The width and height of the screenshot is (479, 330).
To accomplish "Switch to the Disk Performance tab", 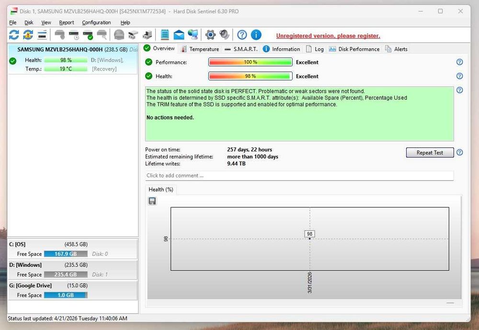I will coord(354,49).
